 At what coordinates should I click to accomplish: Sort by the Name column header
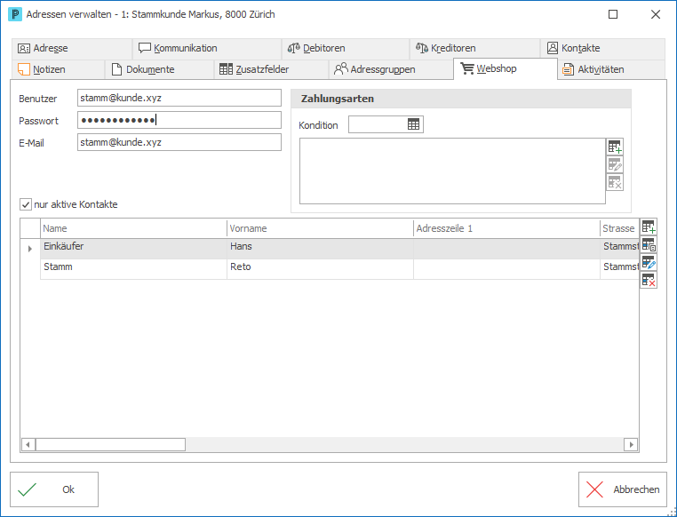click(133, 228)
